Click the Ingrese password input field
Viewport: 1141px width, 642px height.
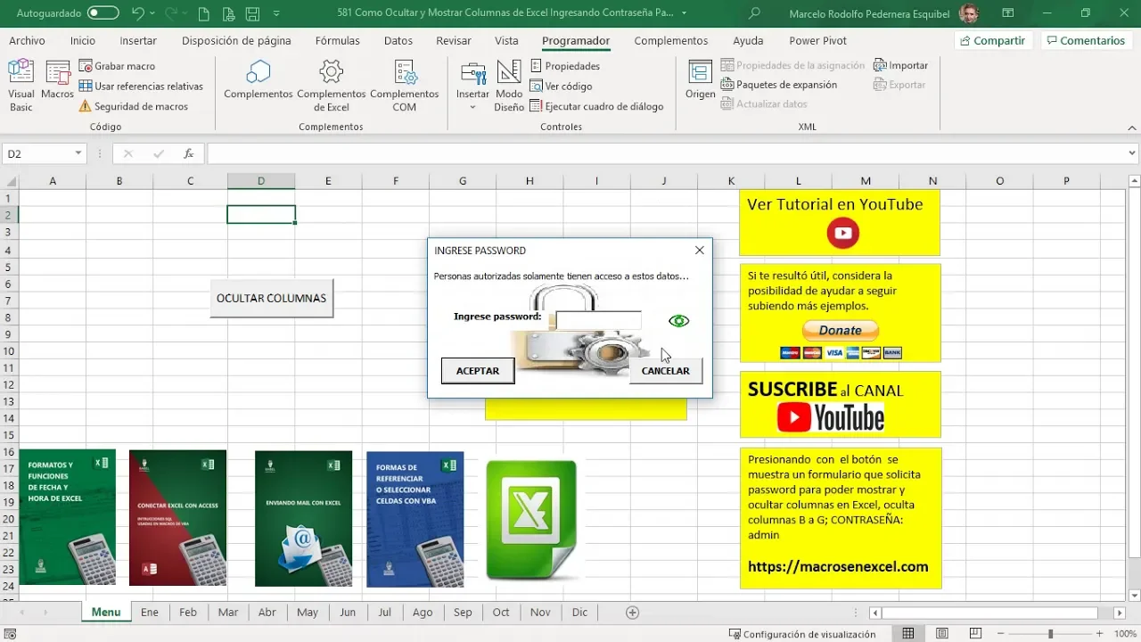click(598, 320)
